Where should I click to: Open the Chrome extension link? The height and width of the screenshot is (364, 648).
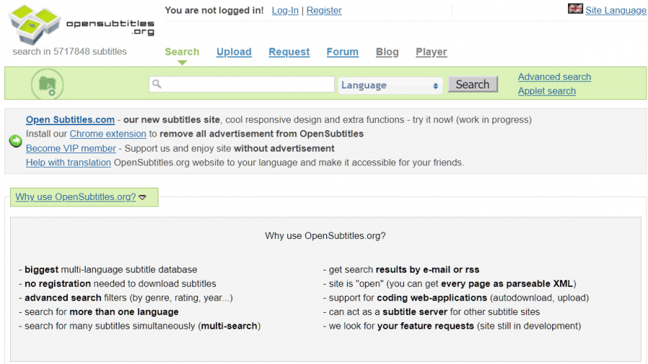108,134
